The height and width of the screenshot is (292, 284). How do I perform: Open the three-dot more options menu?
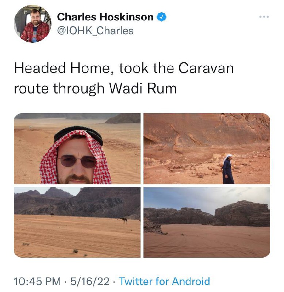[264, 17]
